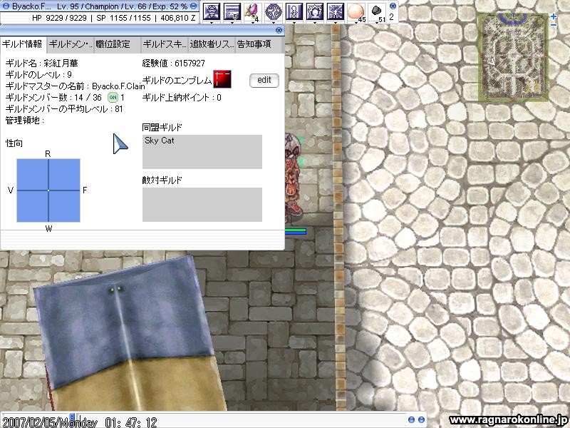The height and width of the screenshot is (428, 570).
Task: Switch hotbar page using the number 2
Action: 391,16
